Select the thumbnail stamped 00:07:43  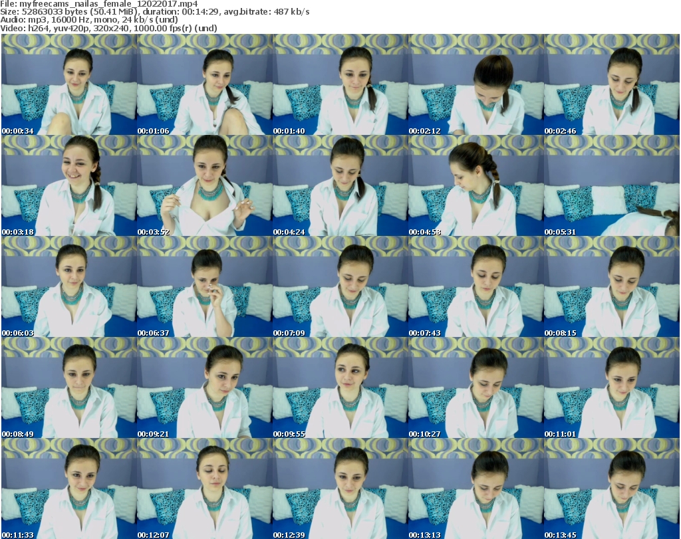(476, 287)
